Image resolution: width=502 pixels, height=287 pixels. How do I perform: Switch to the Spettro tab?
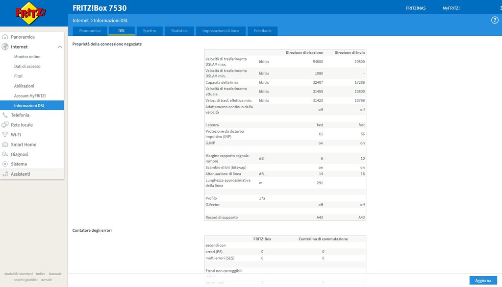pos(150,31)
